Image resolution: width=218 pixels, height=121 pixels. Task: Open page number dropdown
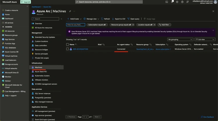point(85,117)
